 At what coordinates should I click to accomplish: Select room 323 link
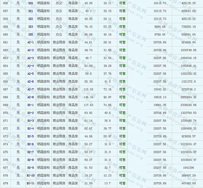pos(30,26)
